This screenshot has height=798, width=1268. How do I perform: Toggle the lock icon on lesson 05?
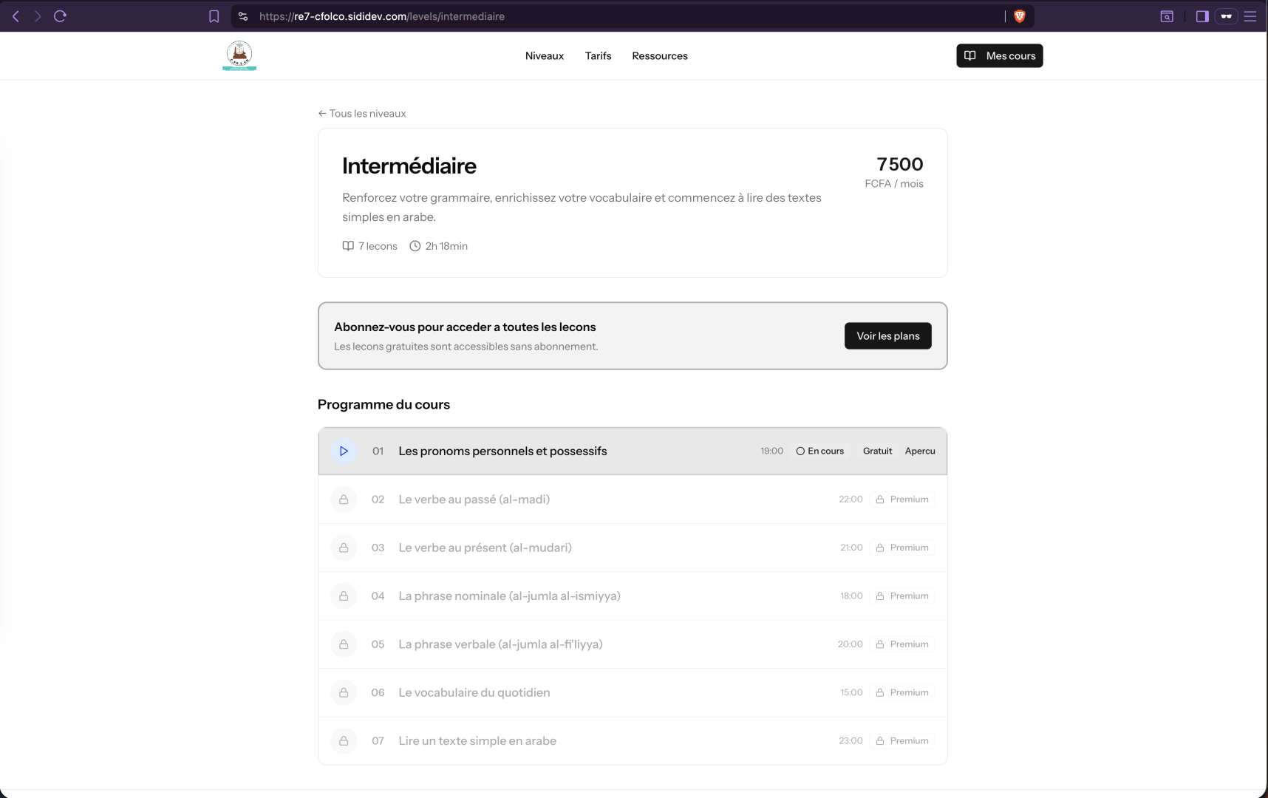344,644
